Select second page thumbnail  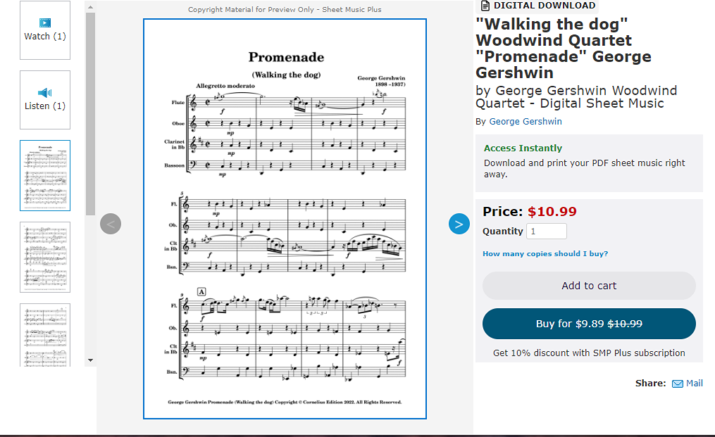pos(45,257)
